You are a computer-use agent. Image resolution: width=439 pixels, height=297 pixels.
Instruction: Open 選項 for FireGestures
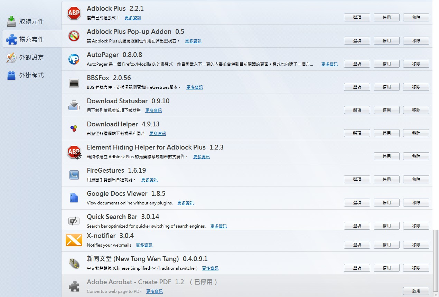click(357, 180)
